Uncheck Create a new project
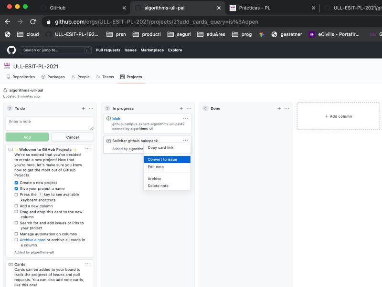Viewport: 382px width, 287px height. click(16, 183)
